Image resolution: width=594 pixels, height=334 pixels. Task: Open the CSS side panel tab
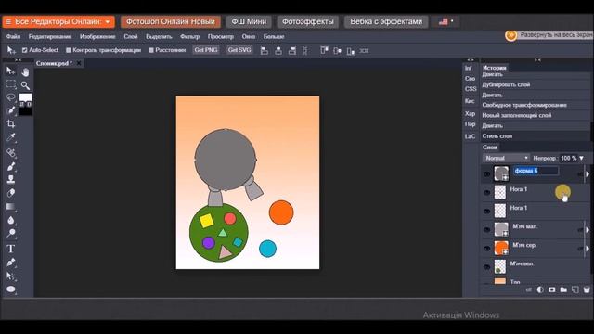471,89
